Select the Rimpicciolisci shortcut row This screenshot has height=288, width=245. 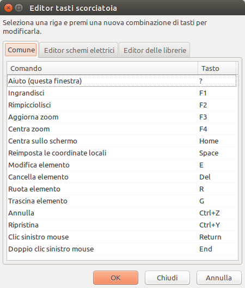point(122,105)
